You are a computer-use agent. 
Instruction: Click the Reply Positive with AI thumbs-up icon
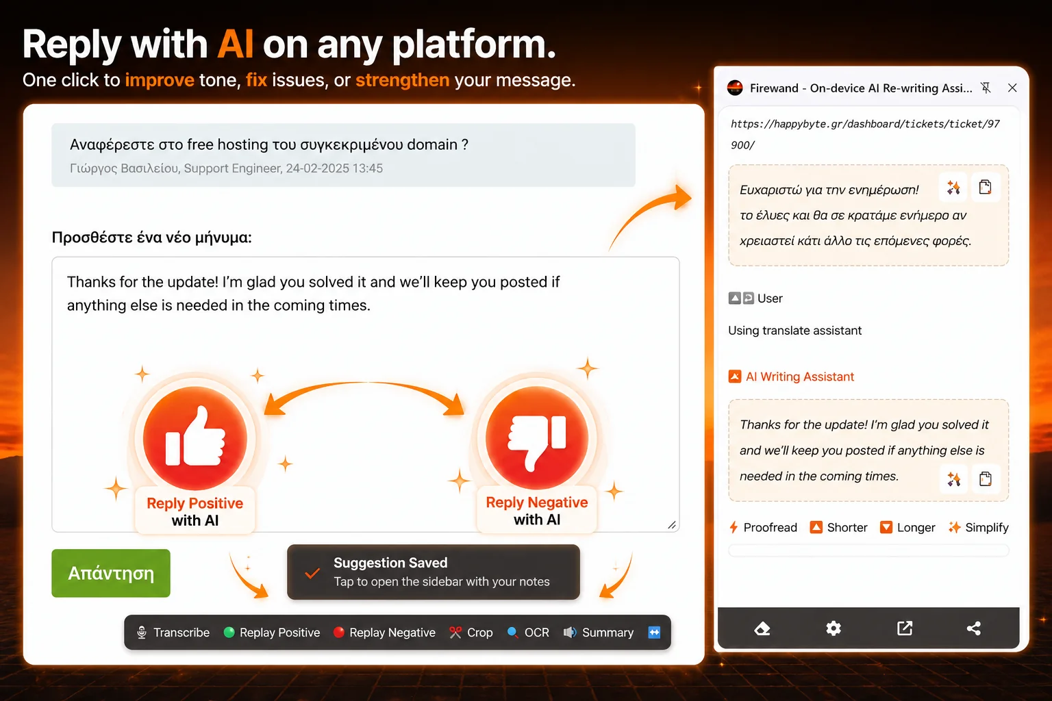coord(194,438)
